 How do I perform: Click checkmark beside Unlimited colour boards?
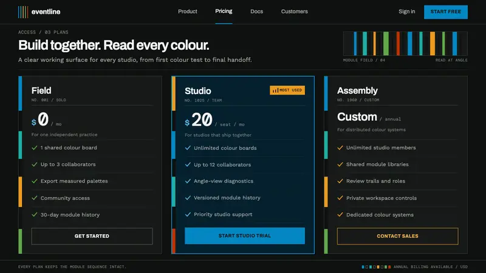[188, 148]
